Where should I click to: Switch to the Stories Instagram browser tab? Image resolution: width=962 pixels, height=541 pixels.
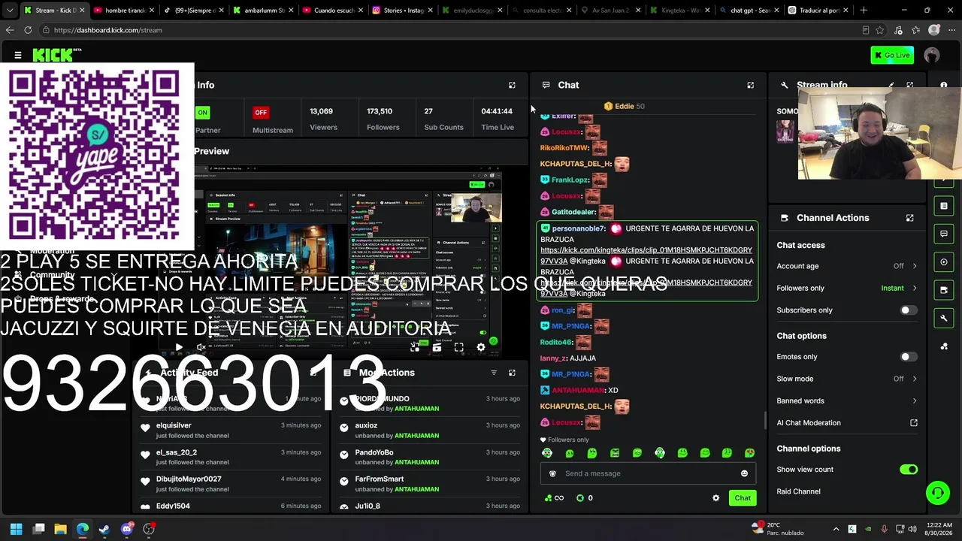(x=402, y=11)
